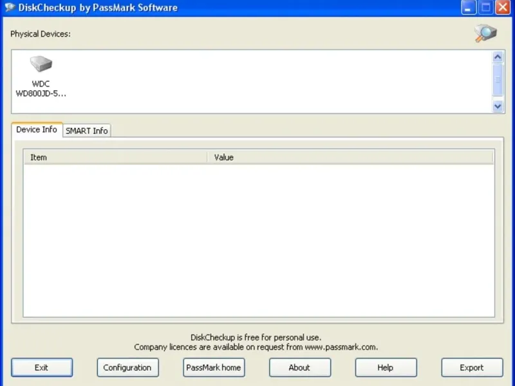
Task: Click the WDC WD800JD-5... drive label
Action: coord(41,89)
